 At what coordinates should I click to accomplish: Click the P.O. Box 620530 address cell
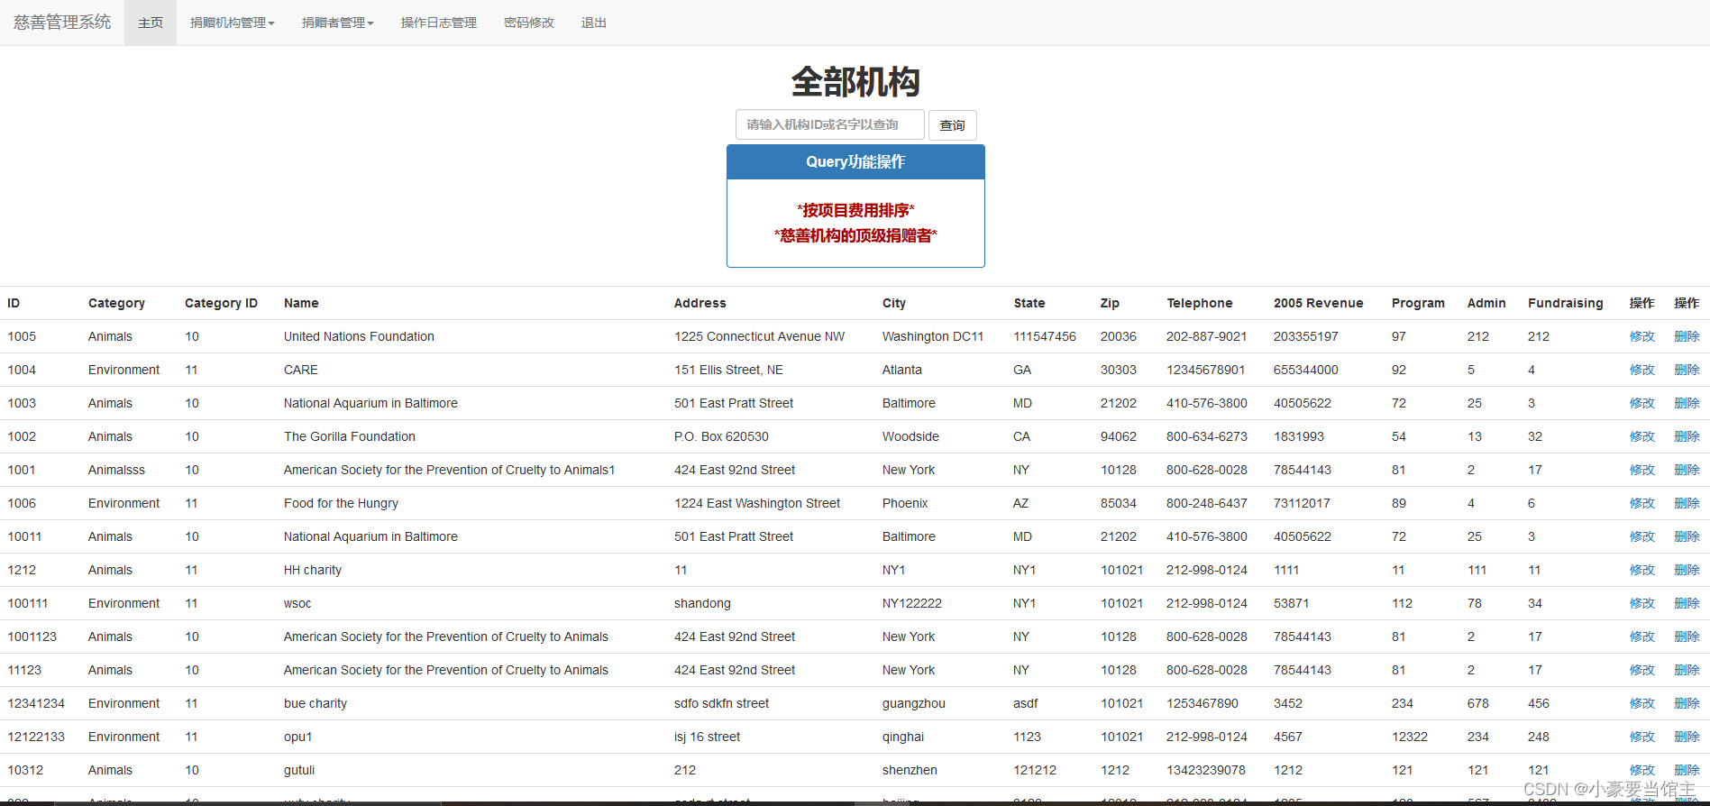(x=721, y=436)
